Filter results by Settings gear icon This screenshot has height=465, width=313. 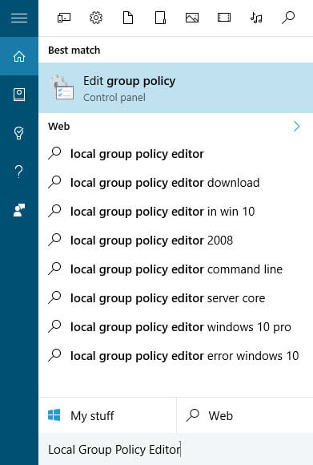[96, 18]
